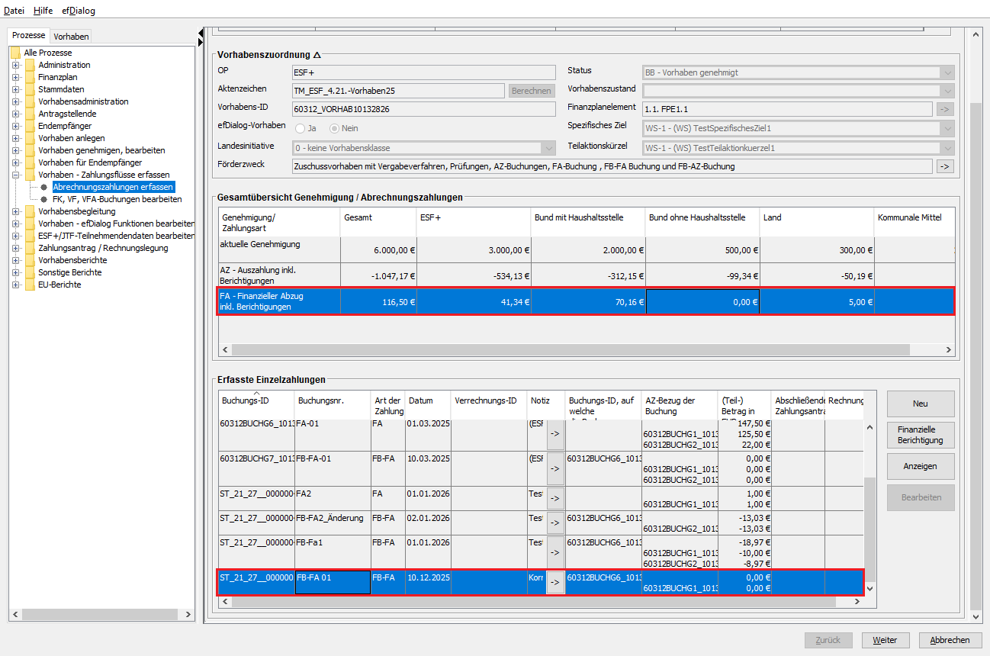Click the Weiter button
Viewport: 990px width, 656px height.
click(886, 640)
